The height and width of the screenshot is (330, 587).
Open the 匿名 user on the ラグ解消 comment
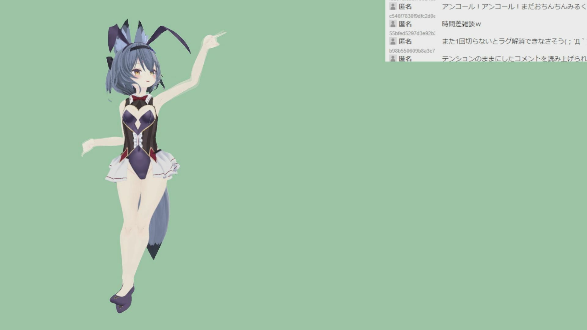tap(405, 41)
